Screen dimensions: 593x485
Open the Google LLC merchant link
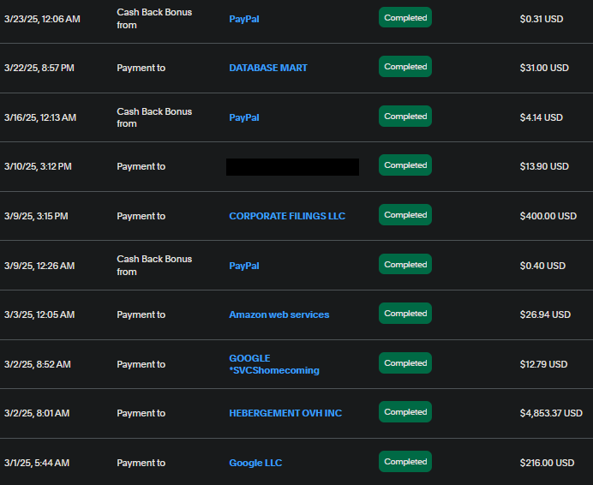255,463
